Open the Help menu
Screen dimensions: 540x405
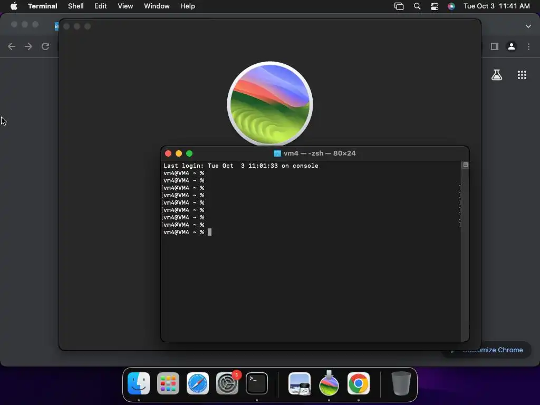188,6
